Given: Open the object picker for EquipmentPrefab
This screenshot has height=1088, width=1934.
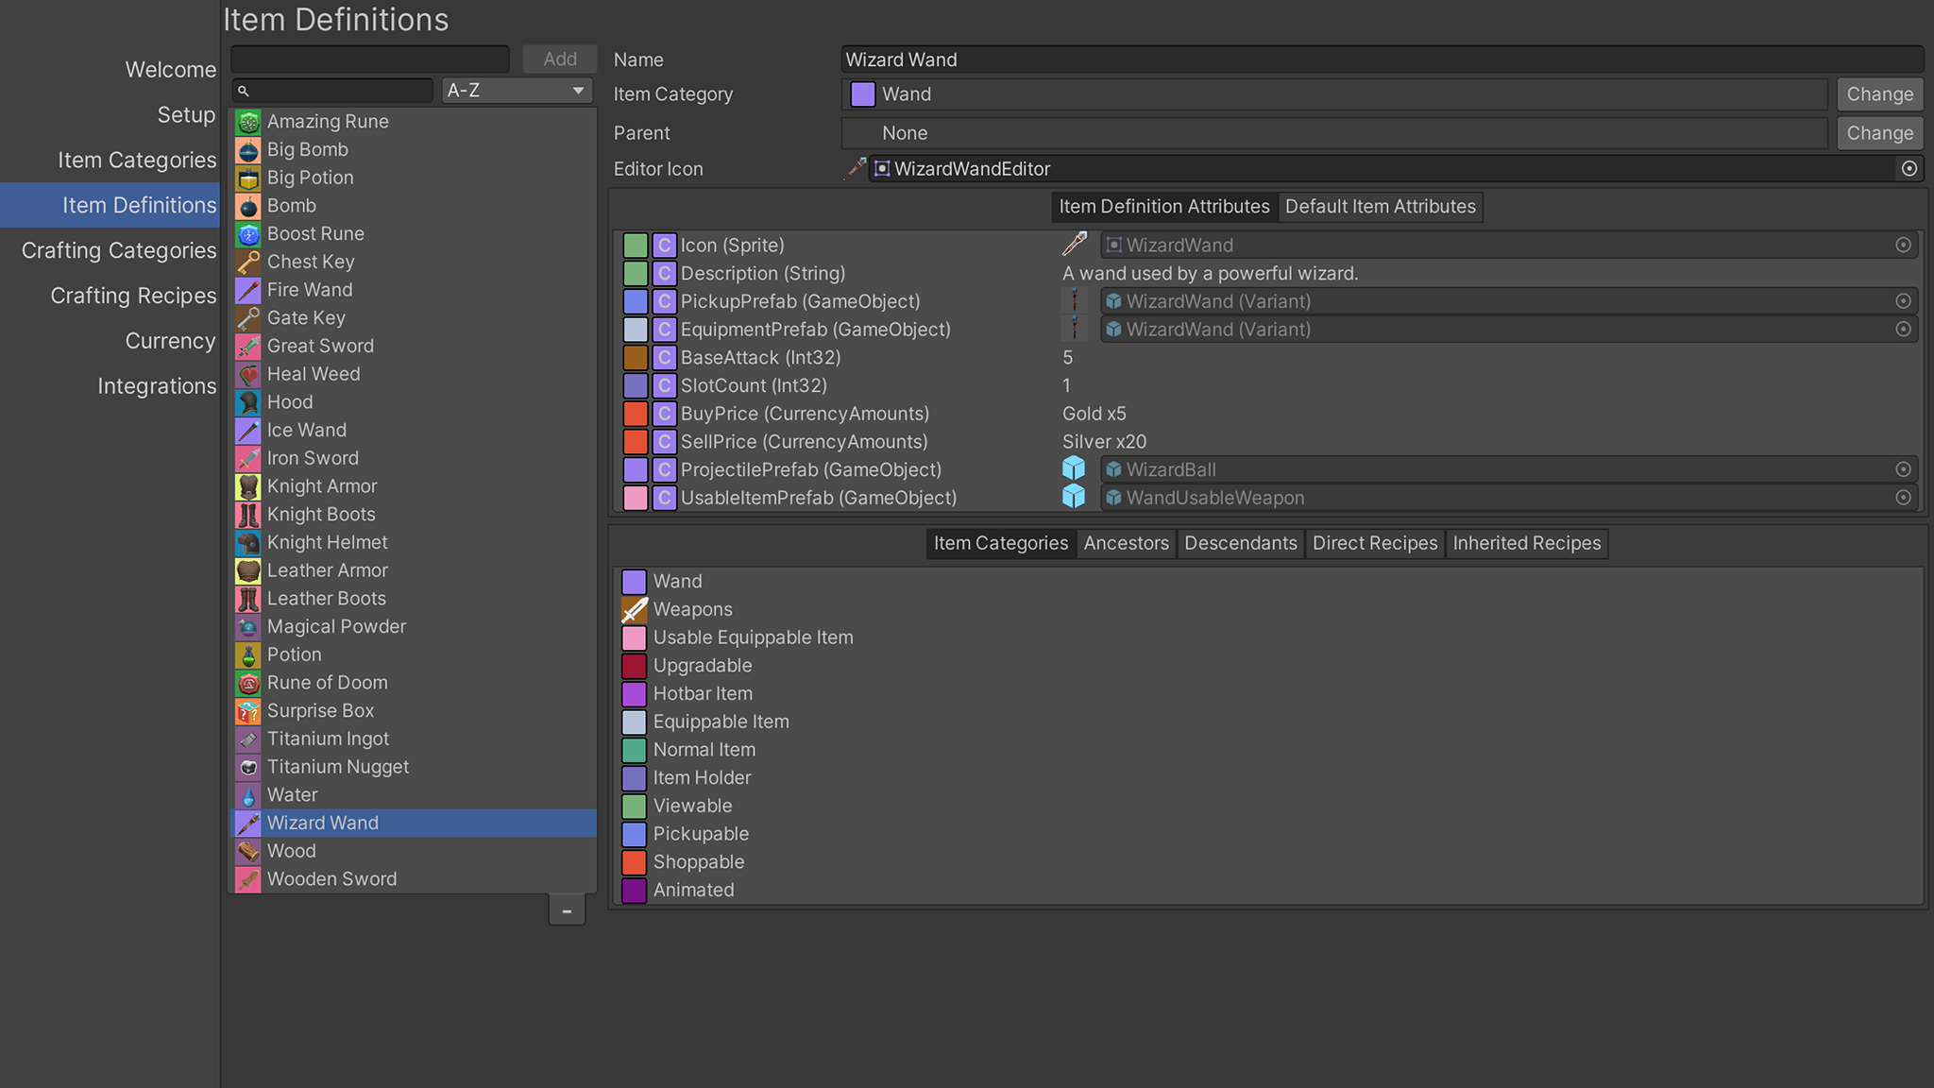Looking at the screenshot, I should 1904,329.
